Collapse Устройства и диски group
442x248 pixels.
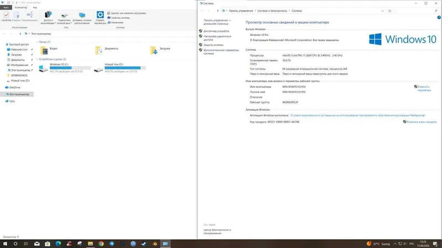click(x=37, y=60)
